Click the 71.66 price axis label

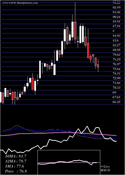116,83
